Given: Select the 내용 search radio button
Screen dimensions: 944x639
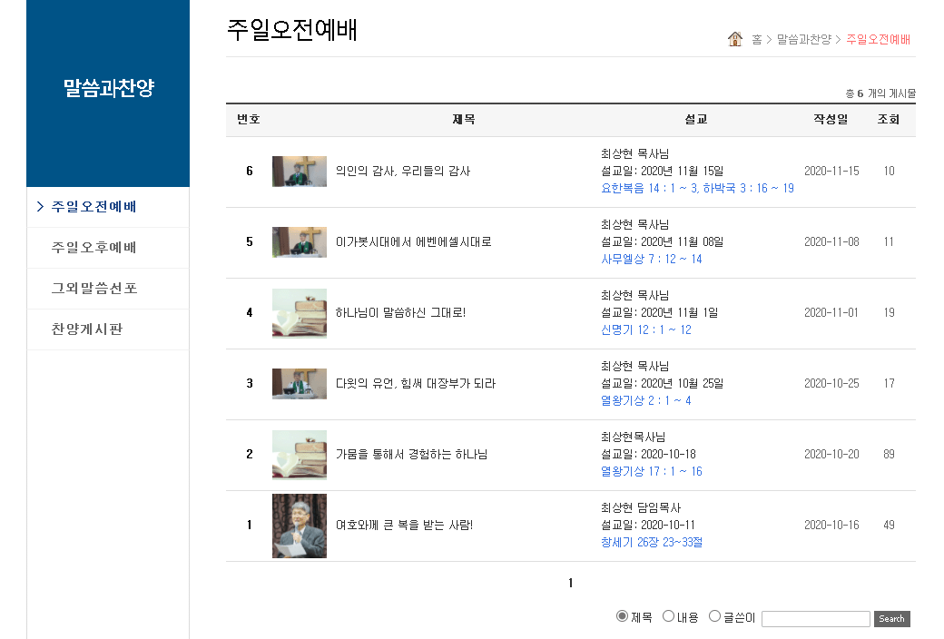Looking at the screenshot, I should click(668, 616).
